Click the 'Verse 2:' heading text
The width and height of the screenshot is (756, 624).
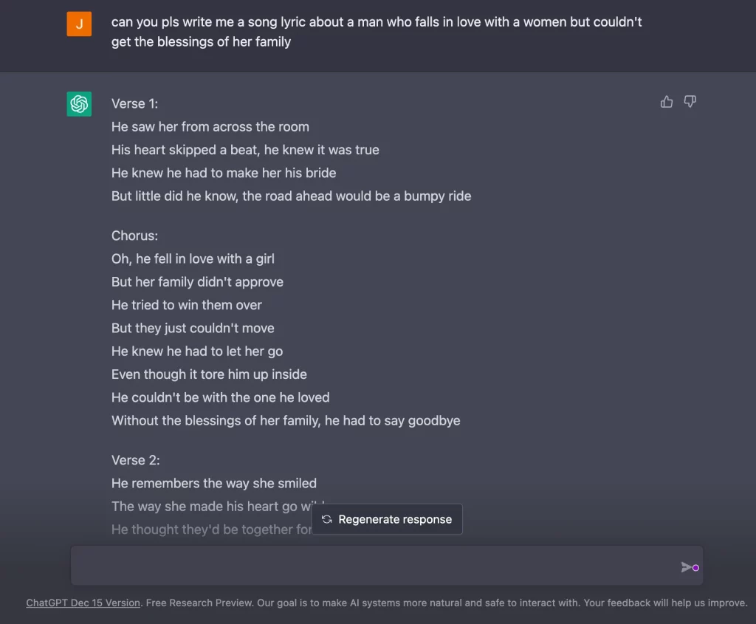pyautogui.click(x=136, y=461)
